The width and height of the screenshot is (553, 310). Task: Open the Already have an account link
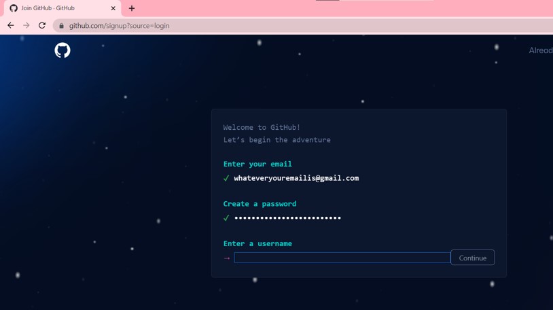pyautogui.click(x=540, y=50)
